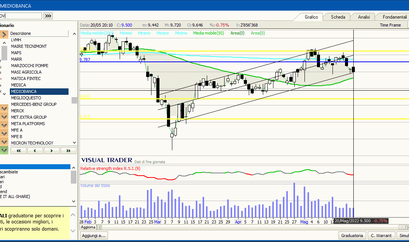Click the Mar month label on time axis
Image resolution: width=409 pixels, height=242 pixels.
(x=158, y=222)
